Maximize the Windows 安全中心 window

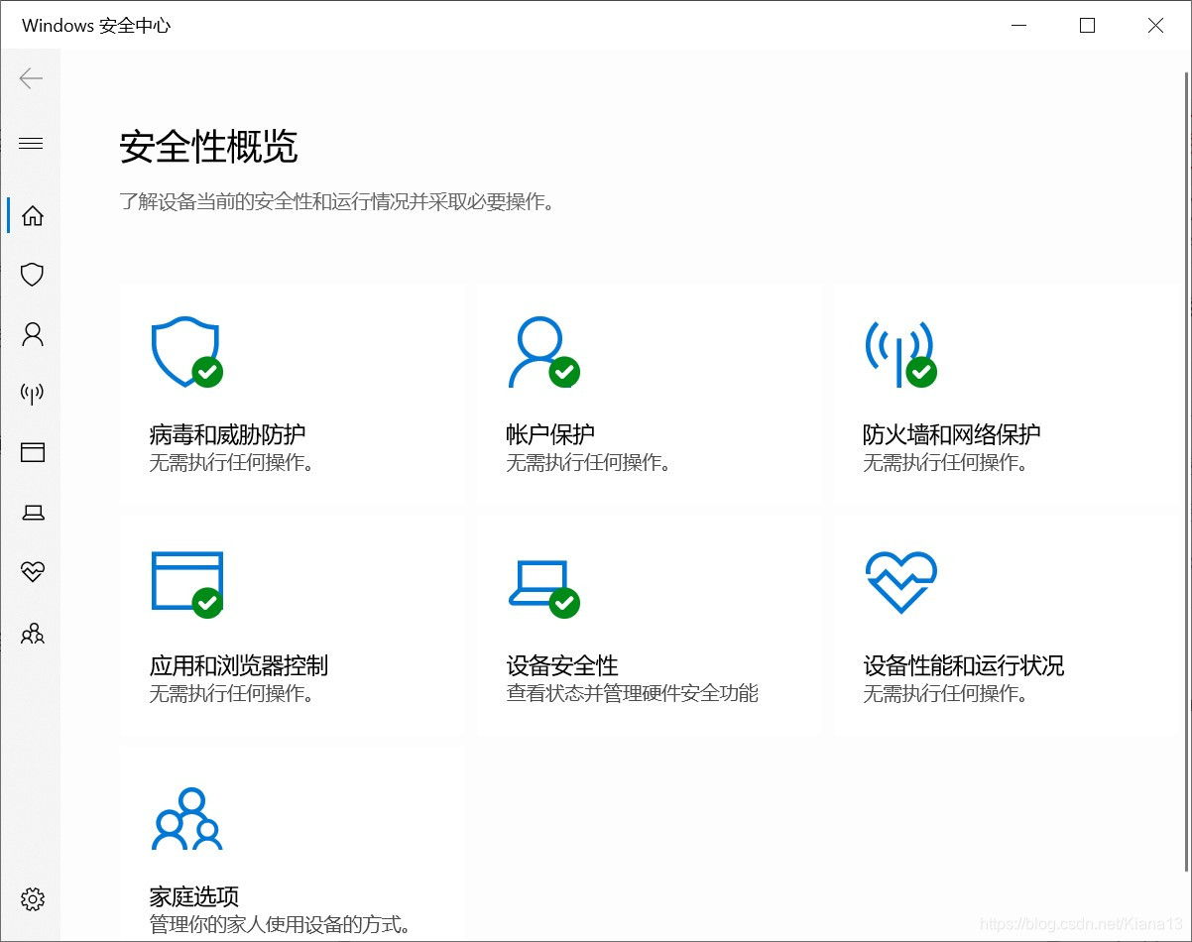tap(1087, 26)
